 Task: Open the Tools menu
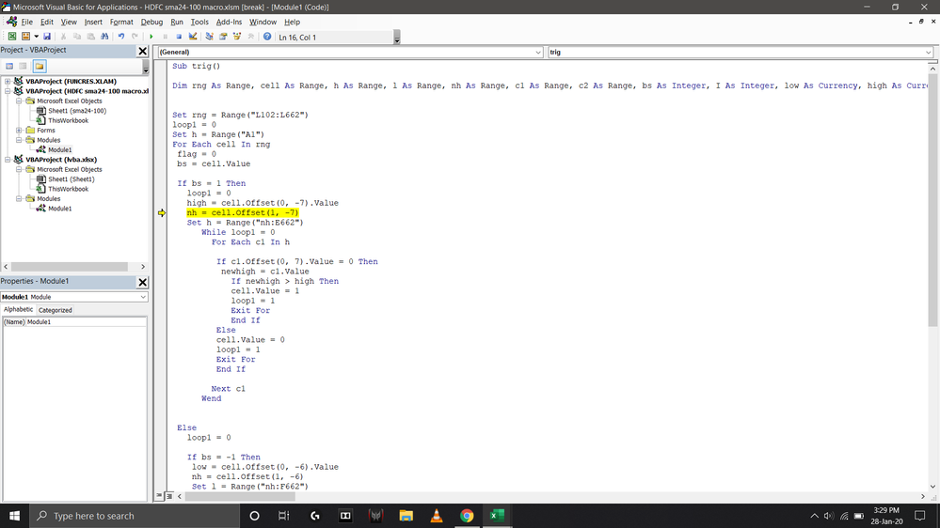tap(199, 22)
